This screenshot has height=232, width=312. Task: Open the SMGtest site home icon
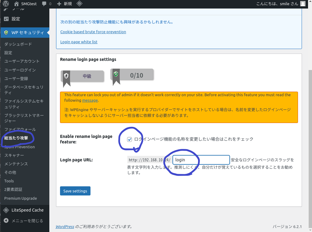(x=16, y=4)
